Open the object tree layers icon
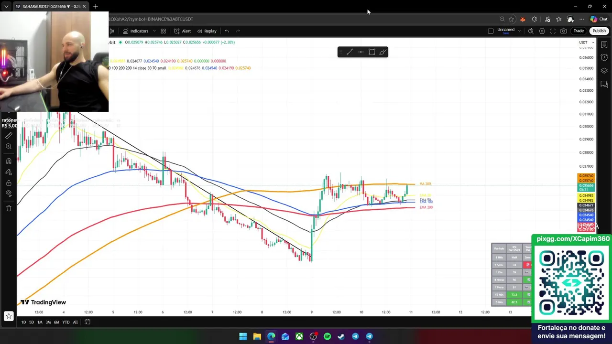Screen dimensions: 612x344 click(604, 71)
